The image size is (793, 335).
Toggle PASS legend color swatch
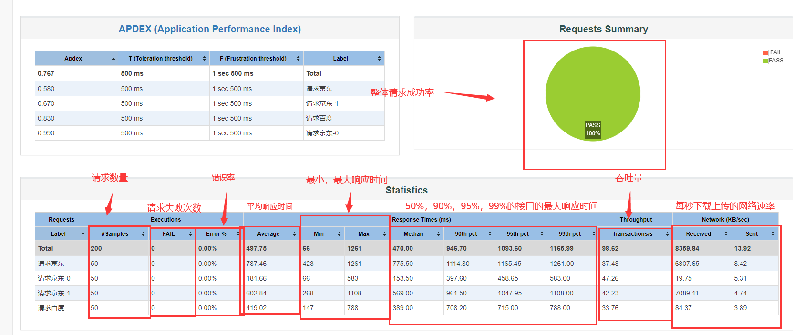tap(765, 61)
